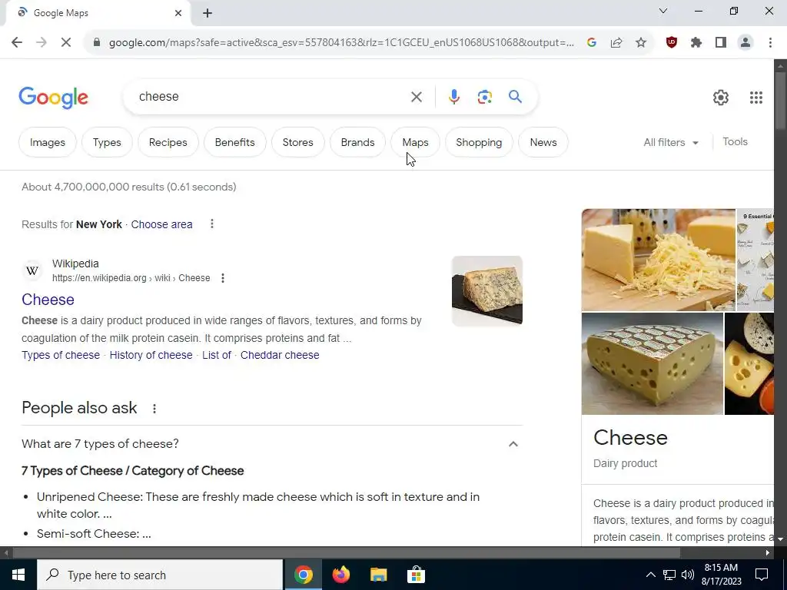Start a voice search with the microphone

tap(453, 96)
